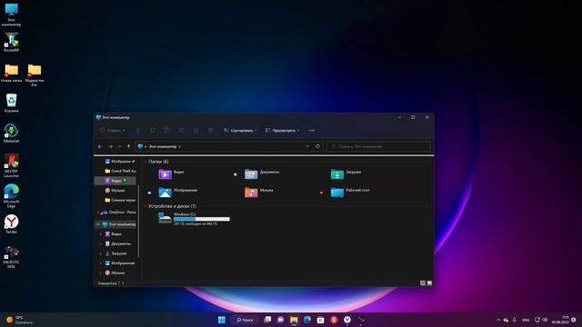This screenshot has width=582, height=327.
Task: Expand the OneDrive node chevron
Action: coord(98,213)
